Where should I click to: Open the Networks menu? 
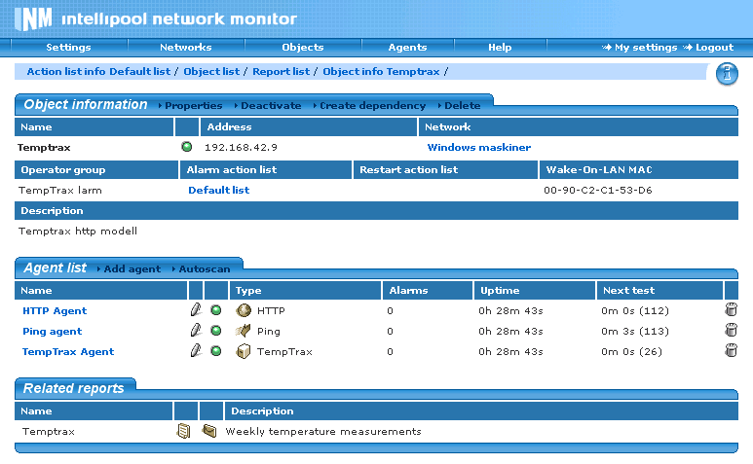tap(185, 47)
